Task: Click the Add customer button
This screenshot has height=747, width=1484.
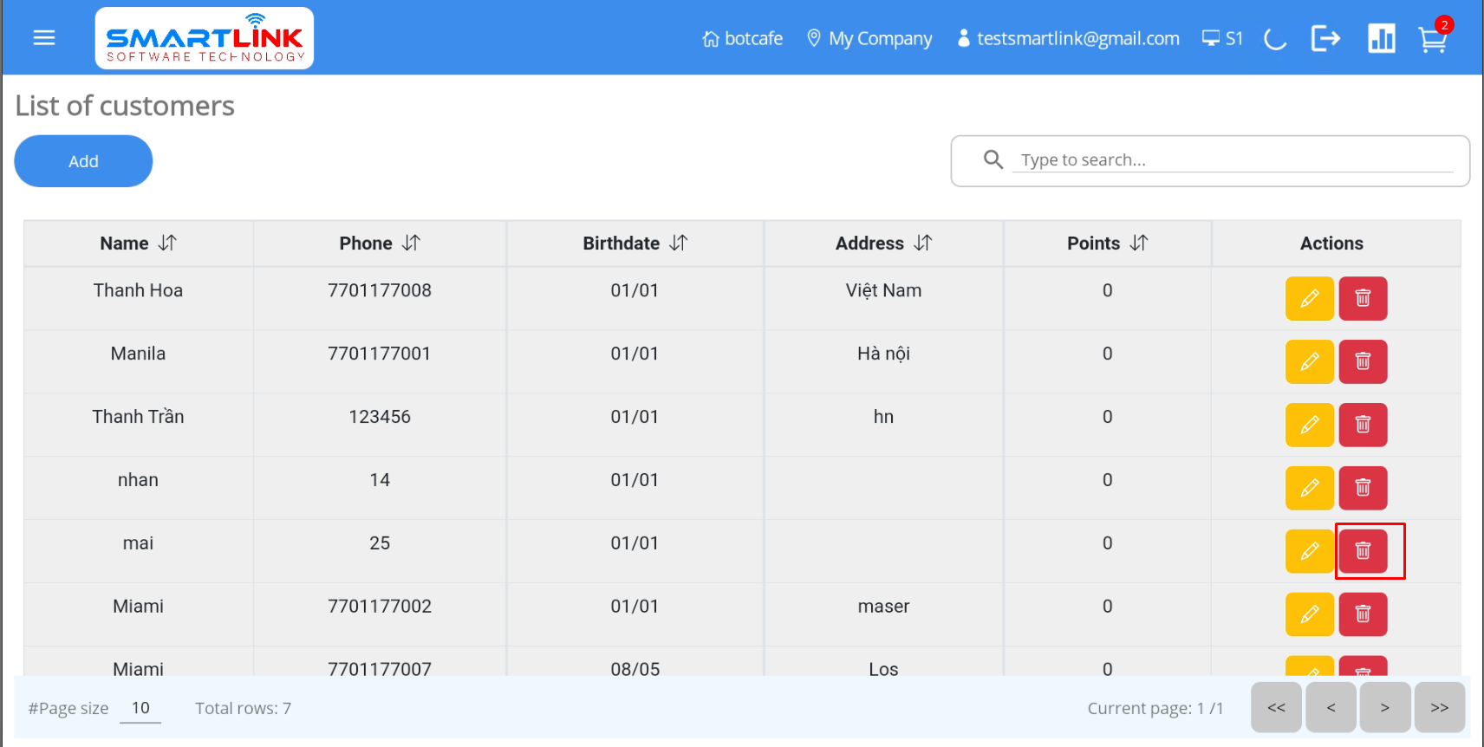Action: click(x=83, y=161)
